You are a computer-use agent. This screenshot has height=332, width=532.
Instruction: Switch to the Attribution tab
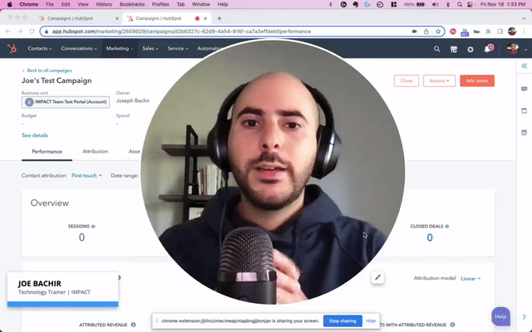[x=96, y=151]
